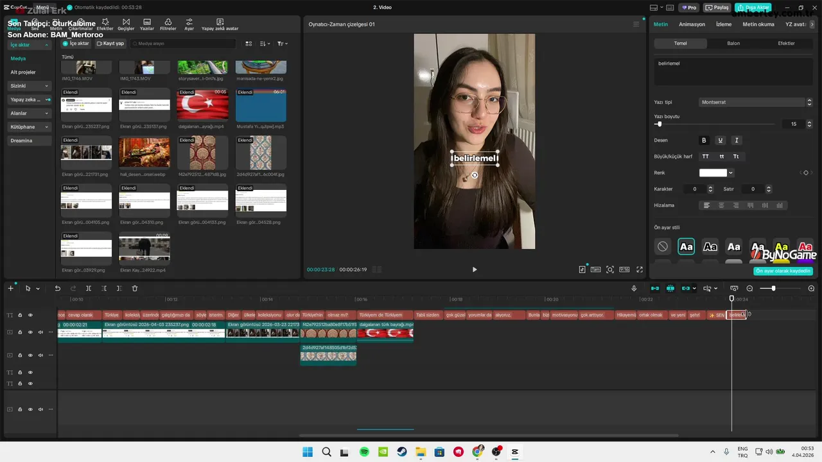The width and height of the screenshot is (822, 462).
Task: Mute the main video track
Action: pos(40,332)
